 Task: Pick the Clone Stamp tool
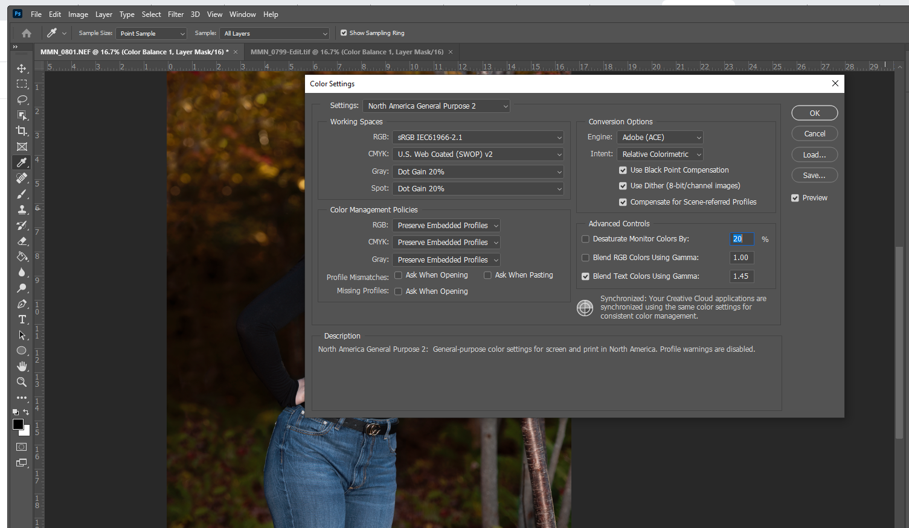pyautogui.click(x=22, y=209)
